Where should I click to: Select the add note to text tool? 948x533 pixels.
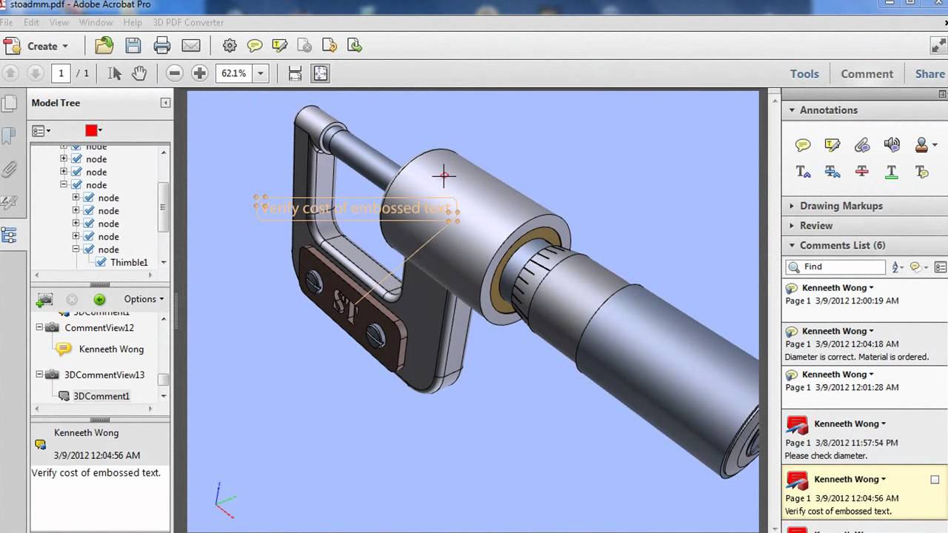(921, 172)
